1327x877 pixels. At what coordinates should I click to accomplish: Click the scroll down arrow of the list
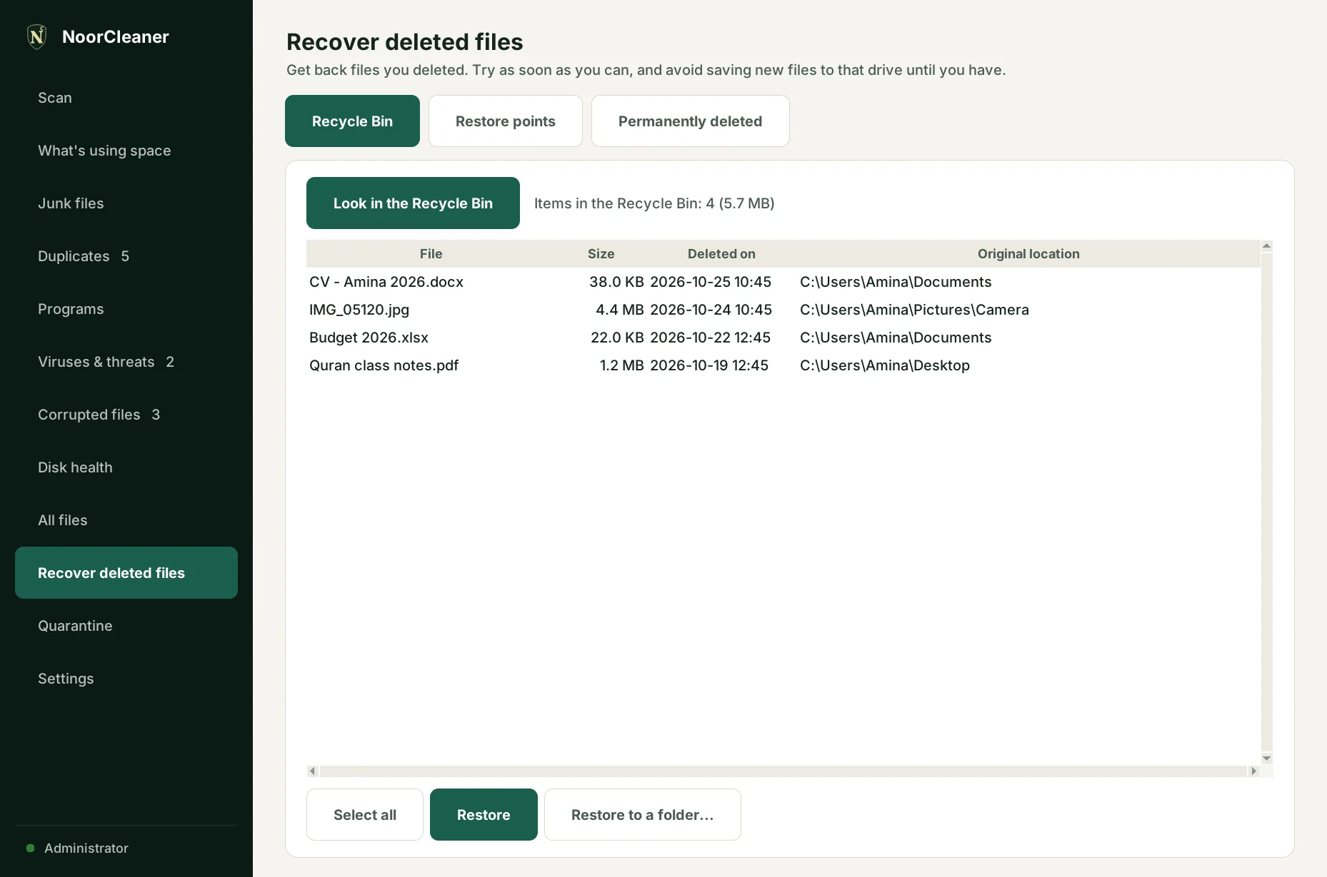[1267, 759]
